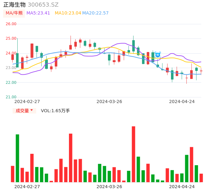Click the VOL:1.65万手 volume readout
The image size is (216, 191).
(55, 111)
